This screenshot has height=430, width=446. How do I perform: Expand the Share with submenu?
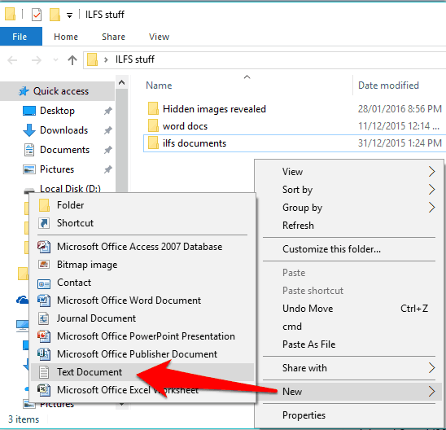click(348, 368)
